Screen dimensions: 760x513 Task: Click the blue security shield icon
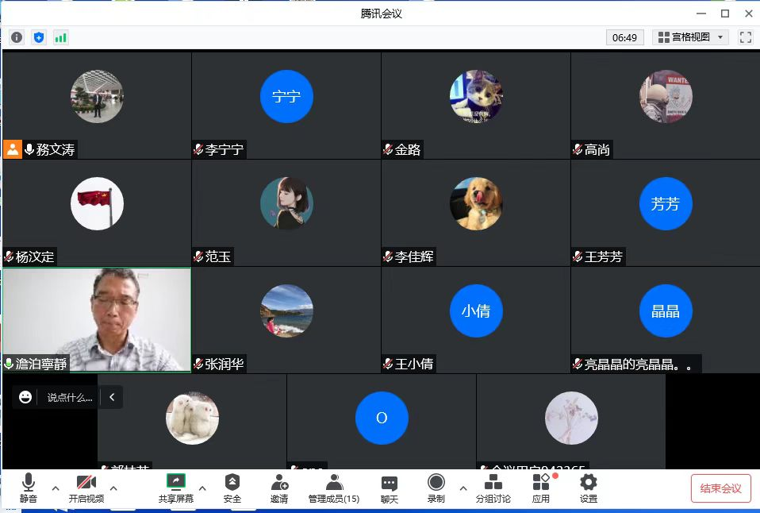tap(39, 37)
